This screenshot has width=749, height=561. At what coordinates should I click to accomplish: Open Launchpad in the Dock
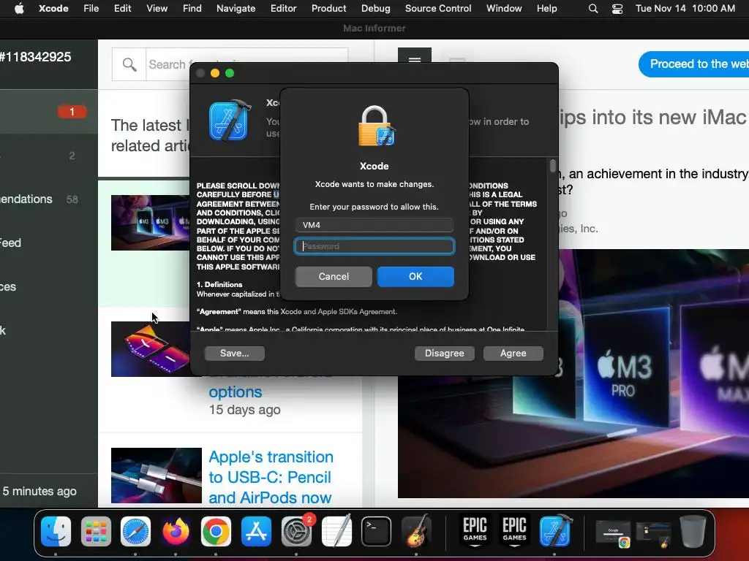coord(96,531)
